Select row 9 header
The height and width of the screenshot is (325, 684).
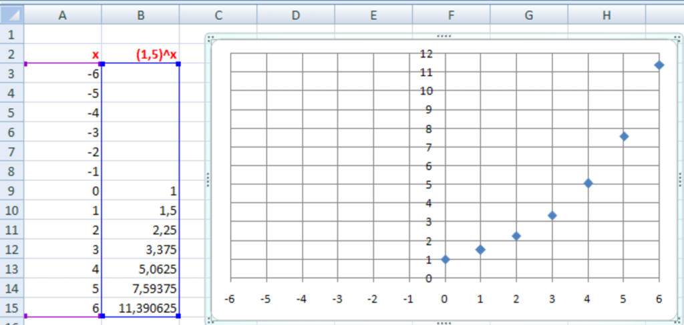point(12,191)
